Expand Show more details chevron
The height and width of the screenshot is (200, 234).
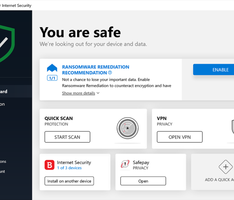[98, 93]
